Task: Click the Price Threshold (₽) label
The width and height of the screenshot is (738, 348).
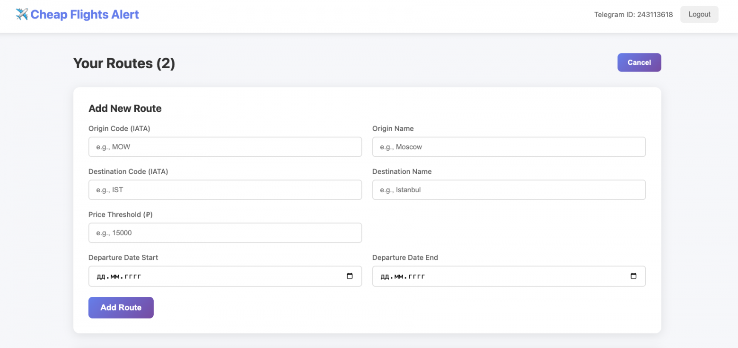Action: (121, 214)
